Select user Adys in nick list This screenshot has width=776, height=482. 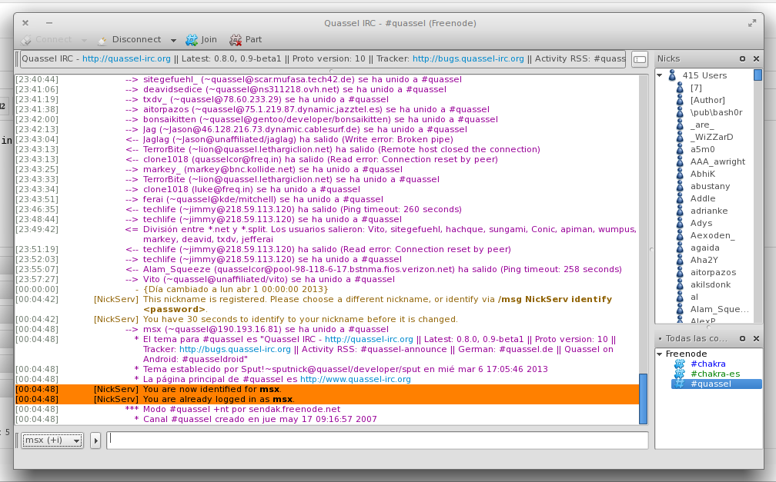pyautogui.click(x=701, y=224)
